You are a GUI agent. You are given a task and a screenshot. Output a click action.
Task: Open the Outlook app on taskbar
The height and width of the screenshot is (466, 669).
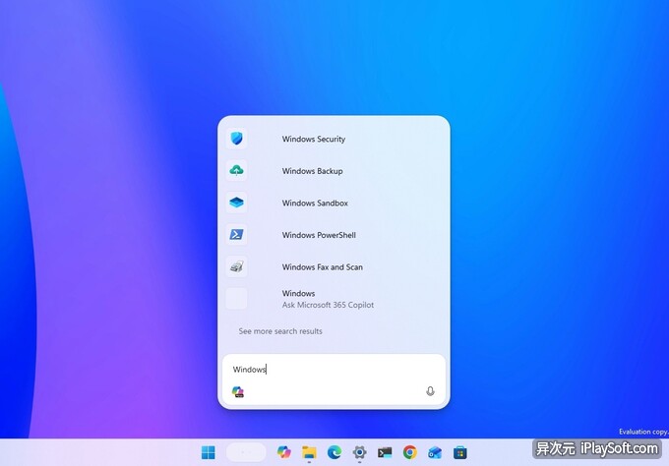tap(435, 452)
